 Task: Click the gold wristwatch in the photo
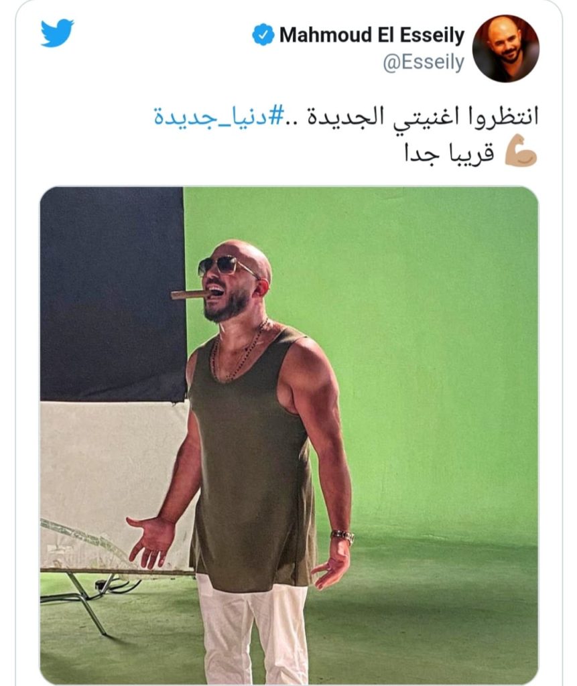point(342,536)
